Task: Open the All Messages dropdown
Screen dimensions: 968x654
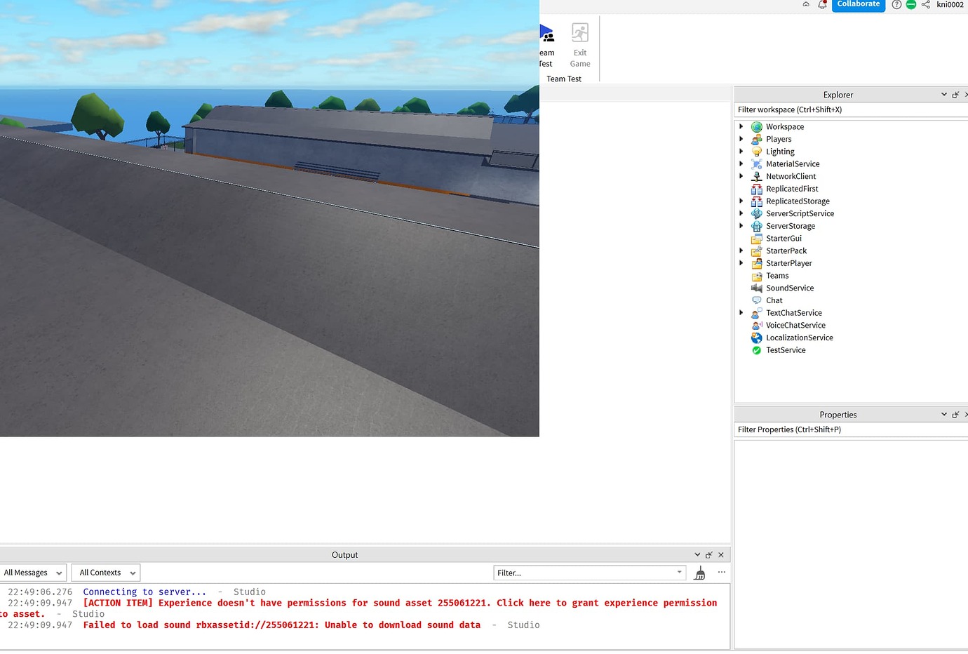Action: click(32, 573)
